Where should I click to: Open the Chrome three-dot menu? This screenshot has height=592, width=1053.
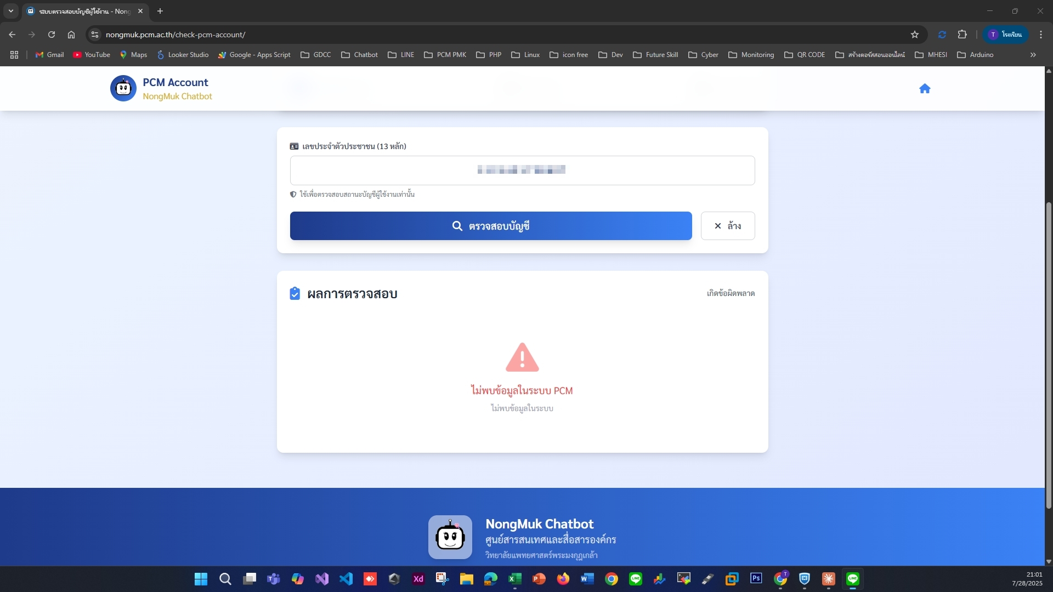pos(1041,35)
